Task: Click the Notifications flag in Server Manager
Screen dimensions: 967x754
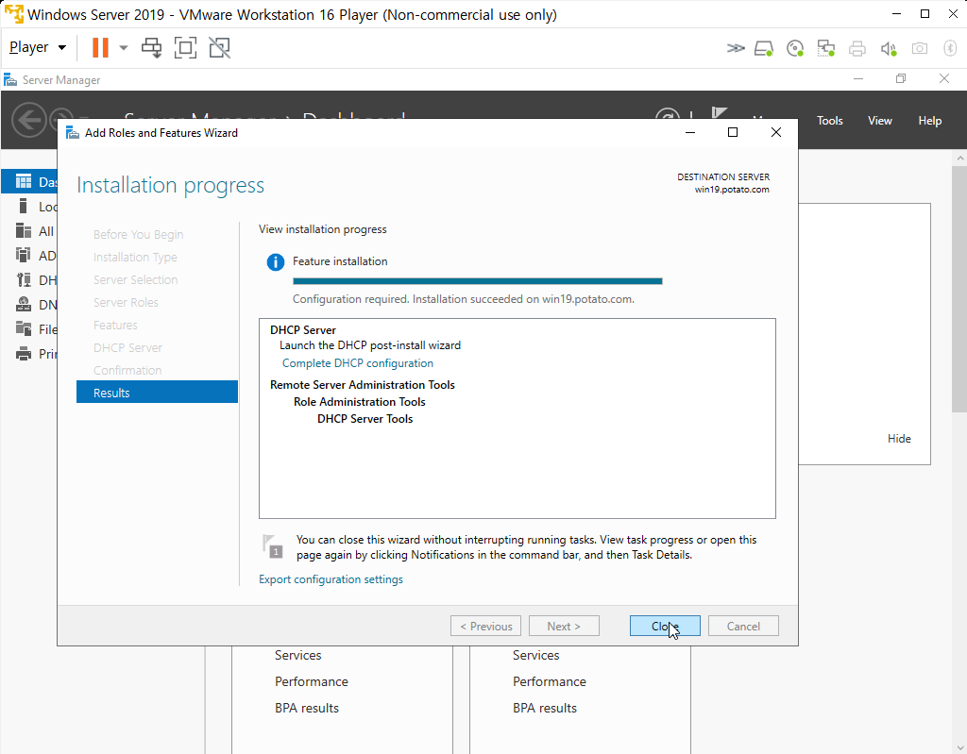Action: [719, 113]
